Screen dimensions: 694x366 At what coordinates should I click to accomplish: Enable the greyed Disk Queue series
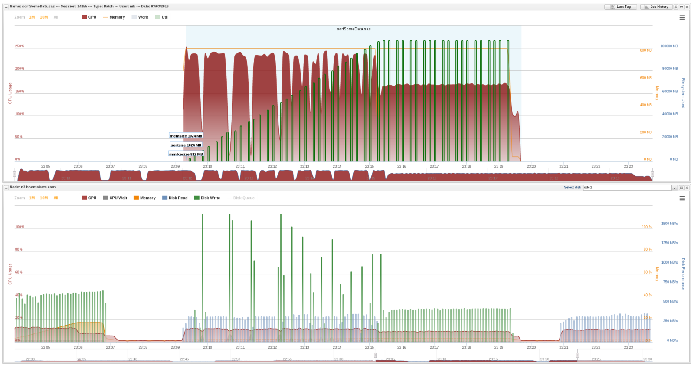click(241, 198)
